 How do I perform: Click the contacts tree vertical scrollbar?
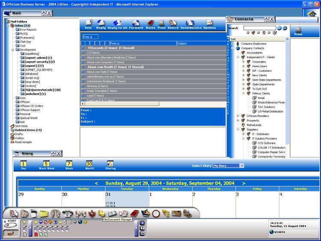(287, 92)
